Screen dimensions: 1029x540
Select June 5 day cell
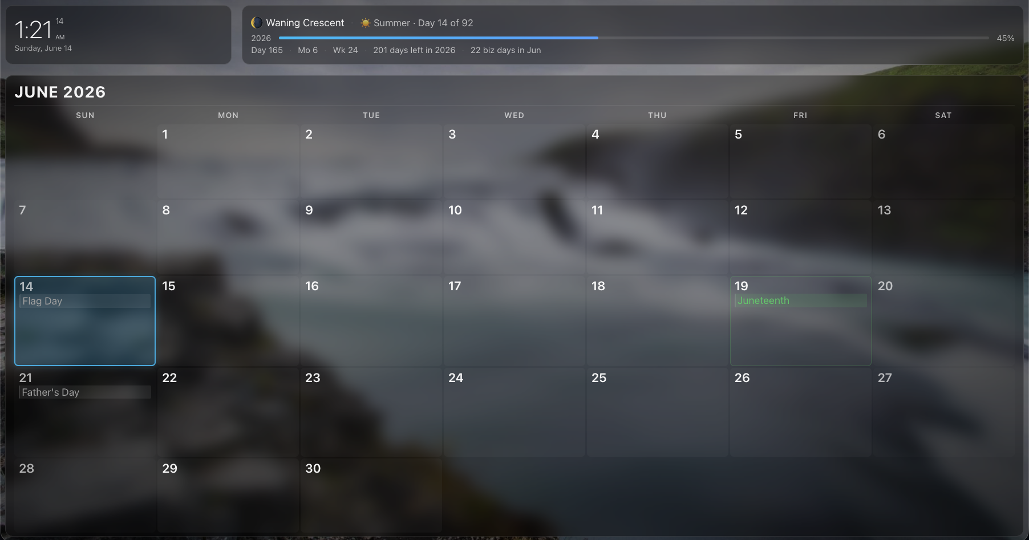[x=801, y=161]
